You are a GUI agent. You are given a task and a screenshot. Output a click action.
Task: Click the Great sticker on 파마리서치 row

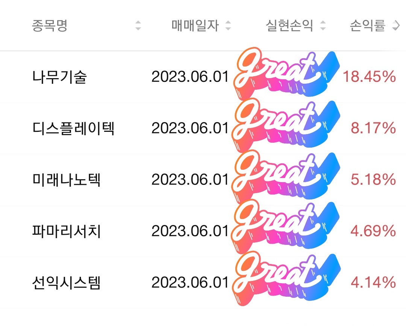[286, 226]
